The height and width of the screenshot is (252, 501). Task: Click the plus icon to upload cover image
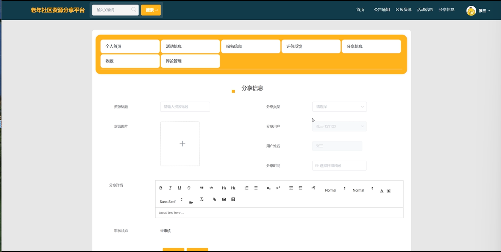(182, 144)
